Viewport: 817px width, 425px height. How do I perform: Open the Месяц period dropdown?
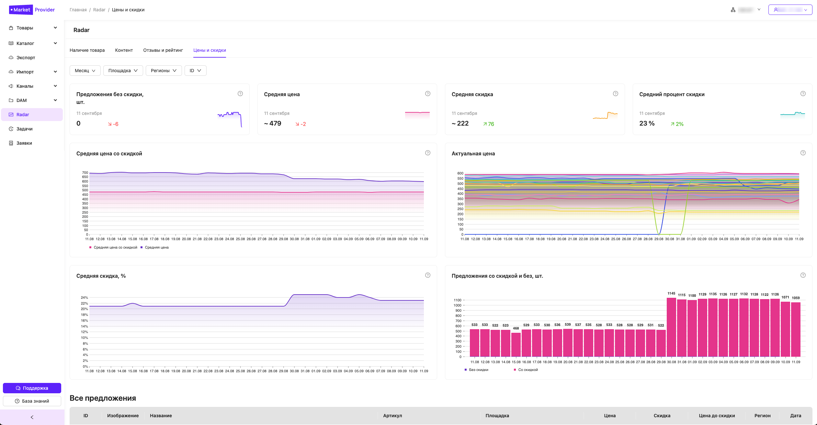(x=85, y=71)
